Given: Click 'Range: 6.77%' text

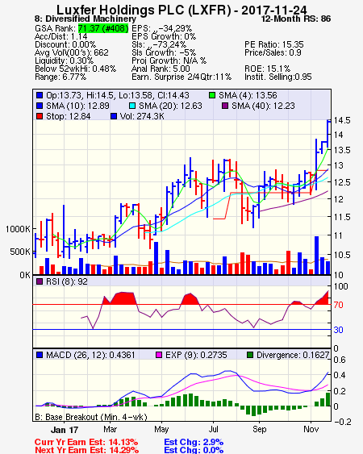Looking at the screenshot, I should [60, 77].
